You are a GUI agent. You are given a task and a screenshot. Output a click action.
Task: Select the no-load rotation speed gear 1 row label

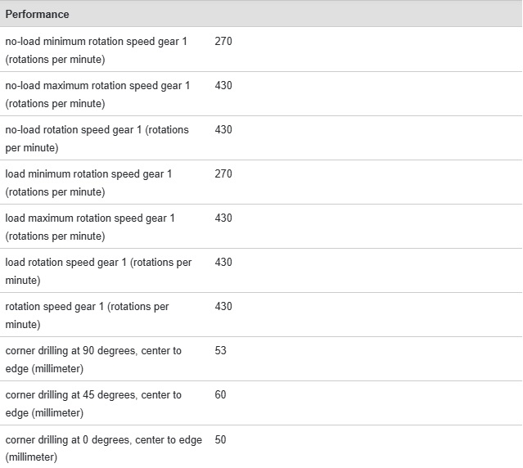tap(97, 138)
